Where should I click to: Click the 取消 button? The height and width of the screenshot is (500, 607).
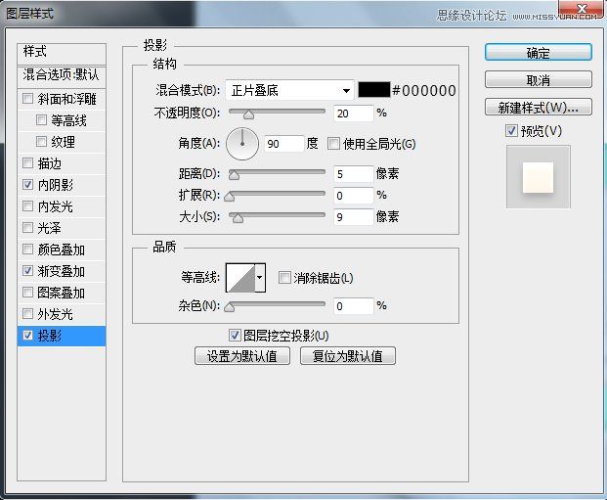pyautogui.click(x=539, y=80)
